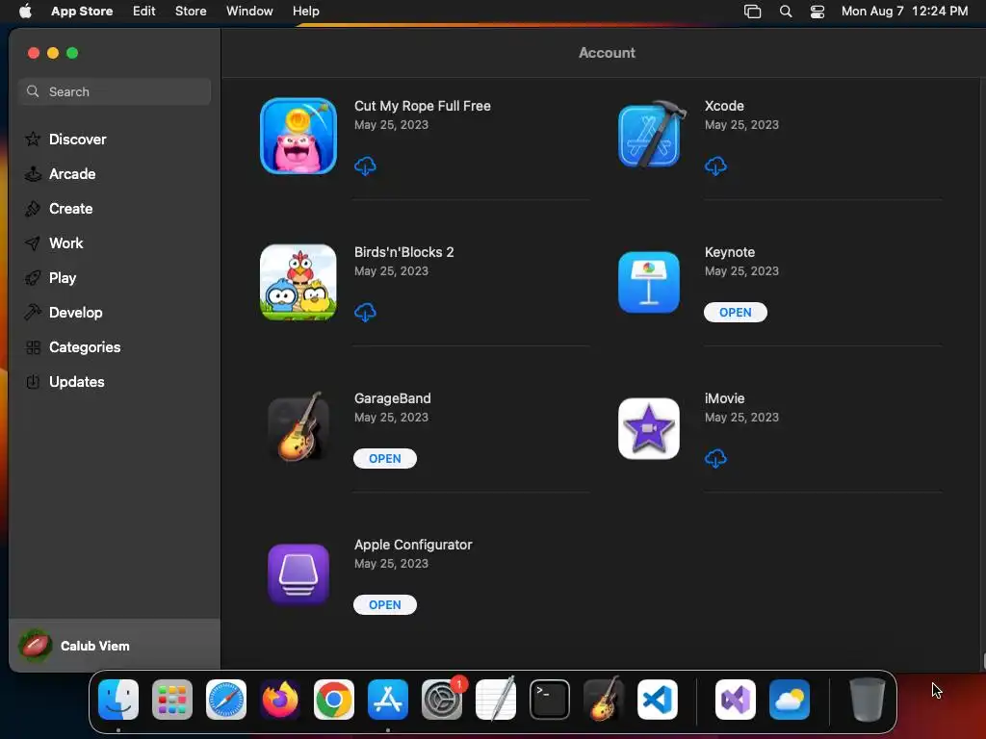Open System Settings from the Dock

pyautogui.click(x=442, y=700)
